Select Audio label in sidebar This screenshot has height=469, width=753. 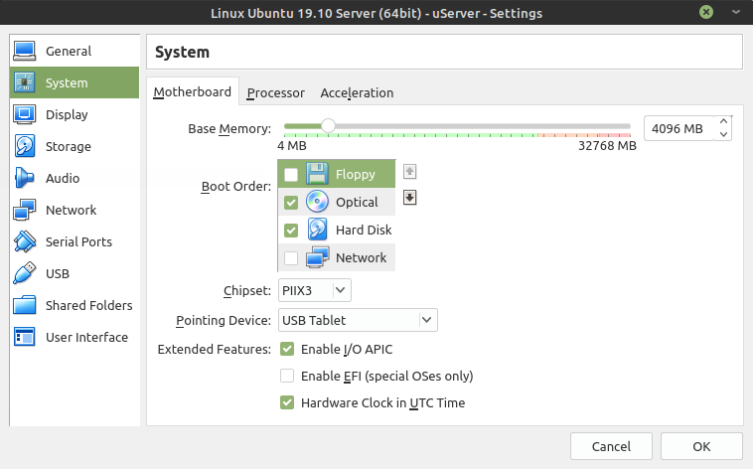(63, 178)
